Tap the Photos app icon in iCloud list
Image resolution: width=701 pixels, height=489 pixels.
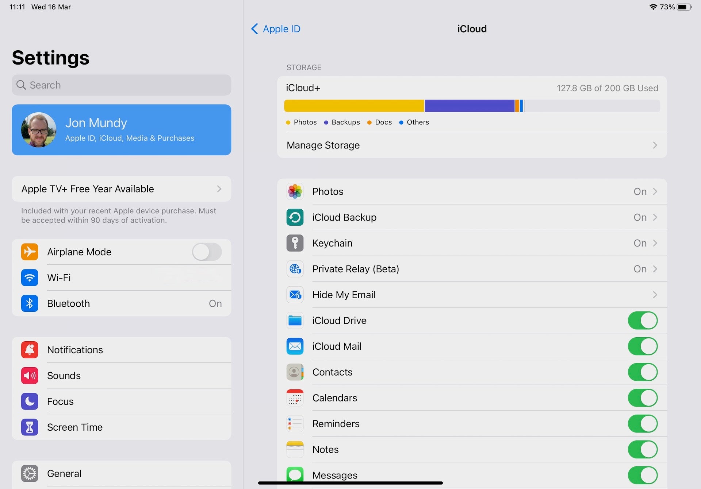coord(295,191)
